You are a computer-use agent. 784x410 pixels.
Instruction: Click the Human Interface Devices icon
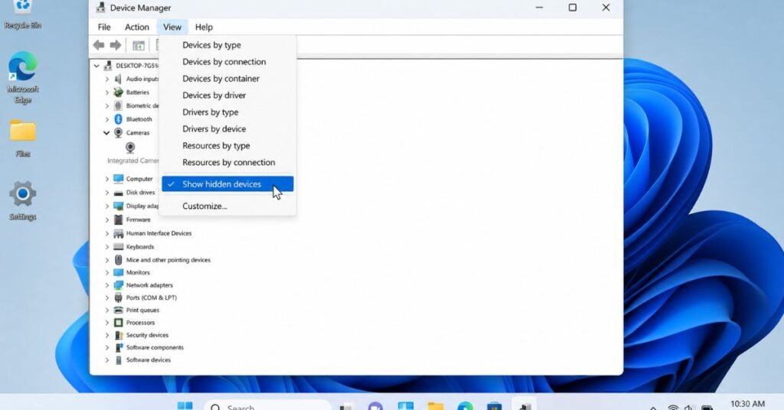118,233
